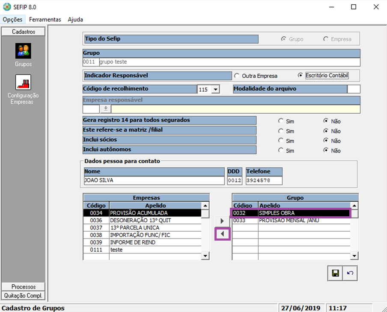Set Inclui autônomos to Sim
The image size is (387, 312).
(x=281, y=150)
